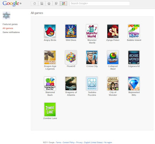This screenshot has width=155, height=144.
Task: Launch the Flood-It! cube icon
Action: pyautogui.click(x=71, y=57)
